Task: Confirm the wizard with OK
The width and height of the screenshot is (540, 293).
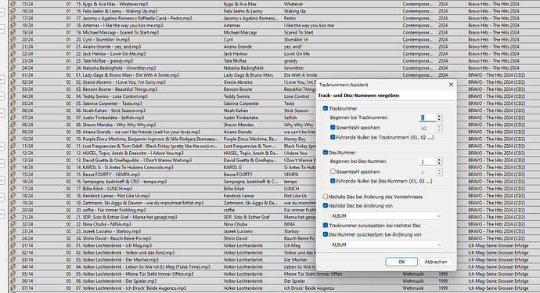Action: pyautogui.click(x=401, y=262)
